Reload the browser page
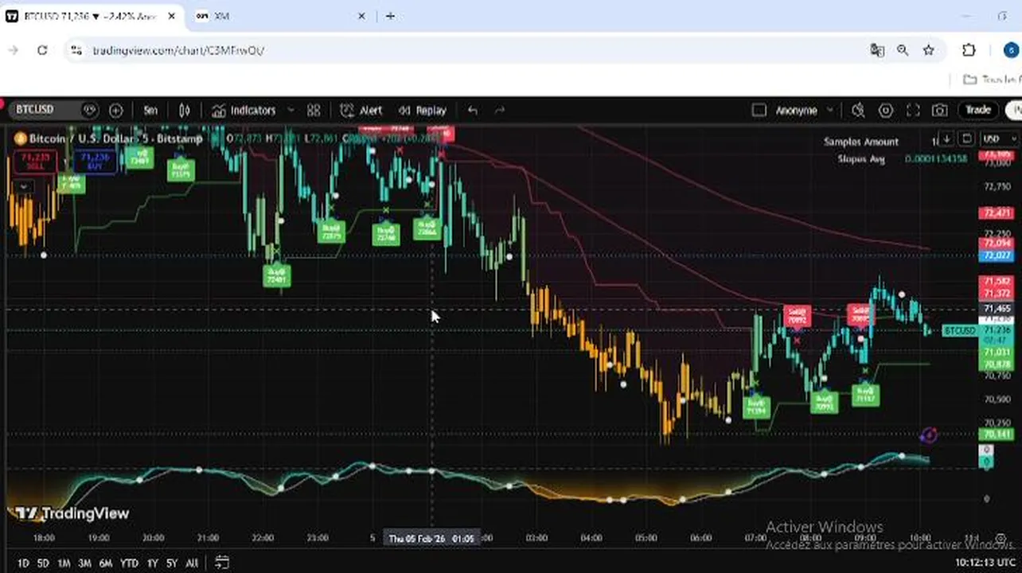The height and width of the screenshot is (573, 1022). (x=42, y=50)
